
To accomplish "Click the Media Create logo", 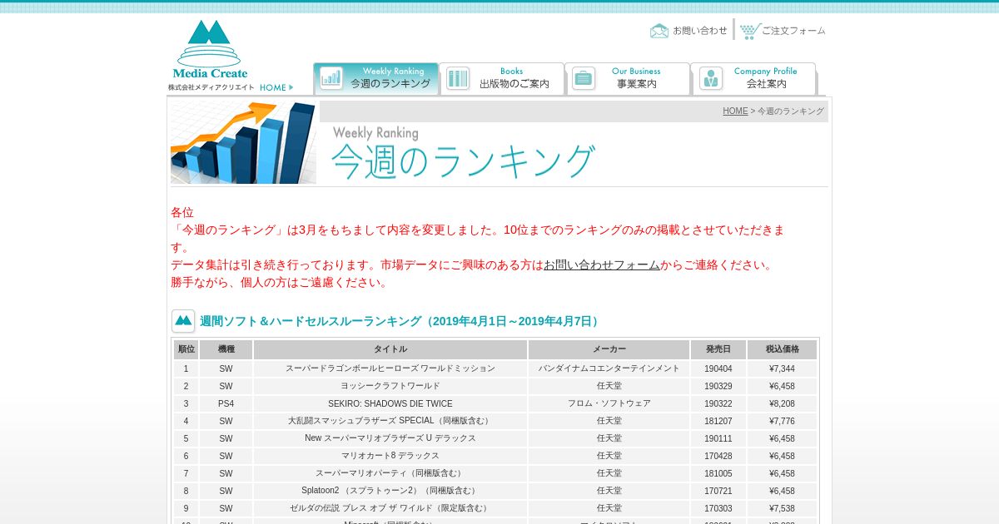I will 210,50.
